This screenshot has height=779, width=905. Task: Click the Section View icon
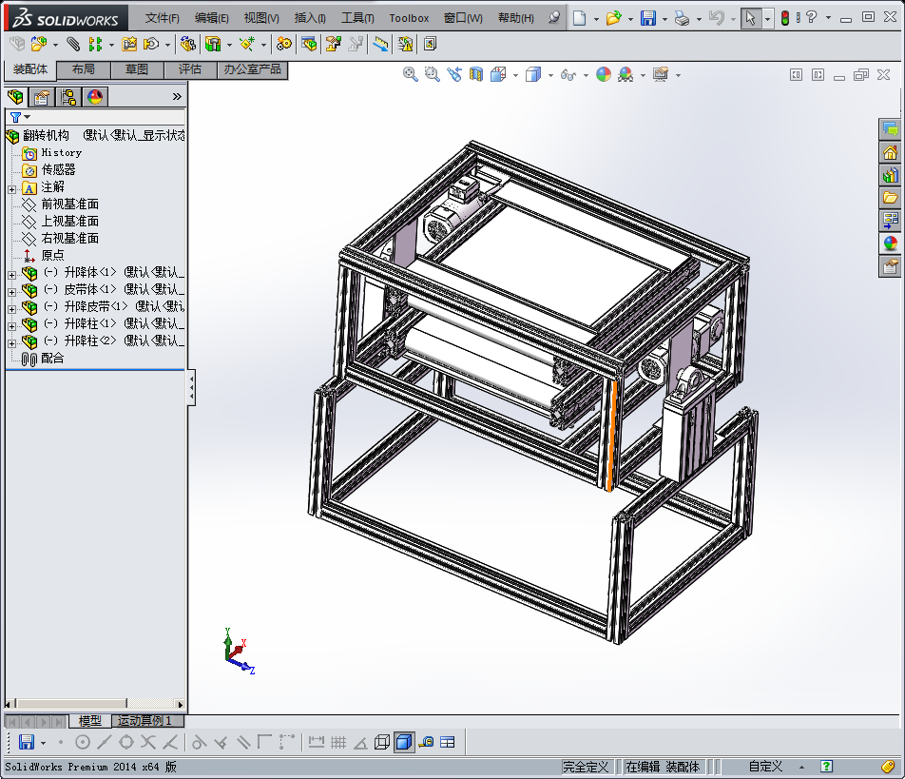[476, 74]
